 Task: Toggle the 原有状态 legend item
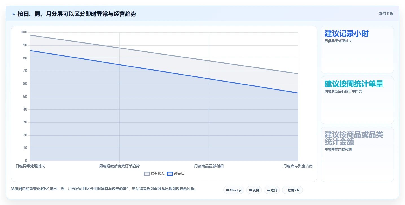click(154, 174)
